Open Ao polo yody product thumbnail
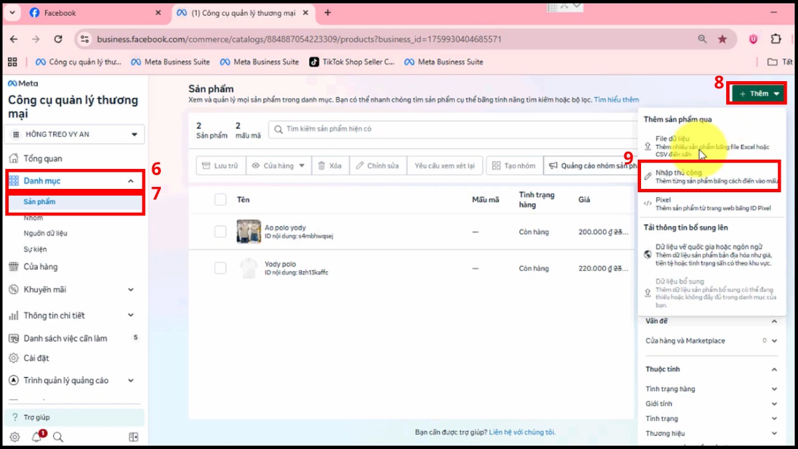The width and height of the screenshot is (798, 449). pos(249,231)
